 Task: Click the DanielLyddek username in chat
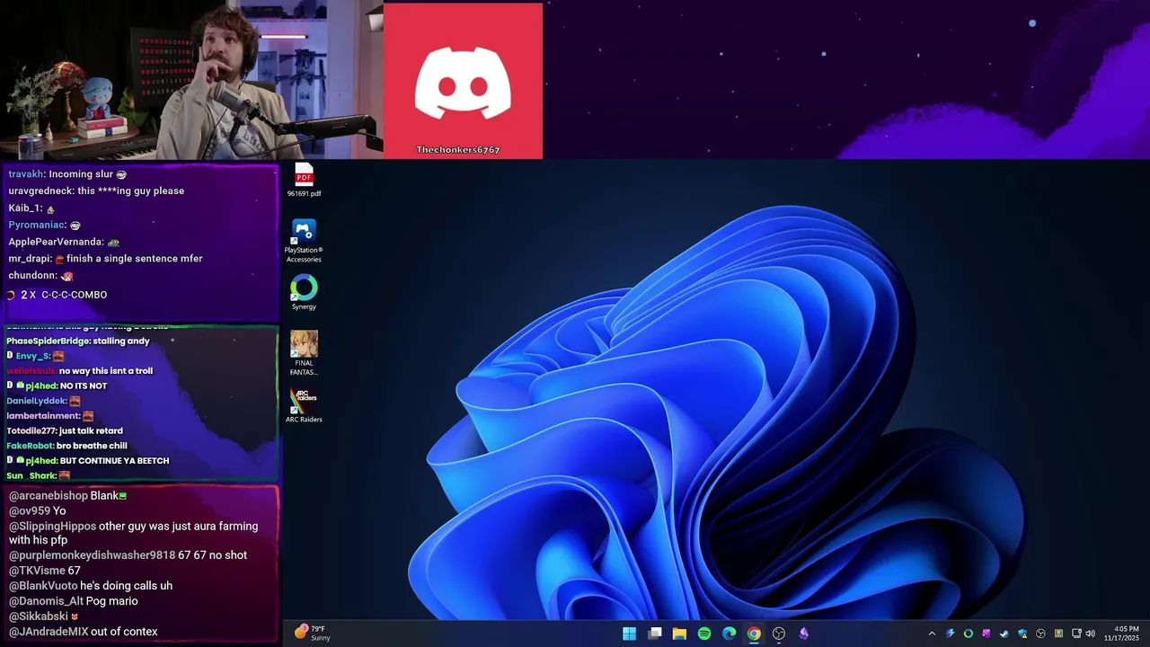(x=37, y=401)
